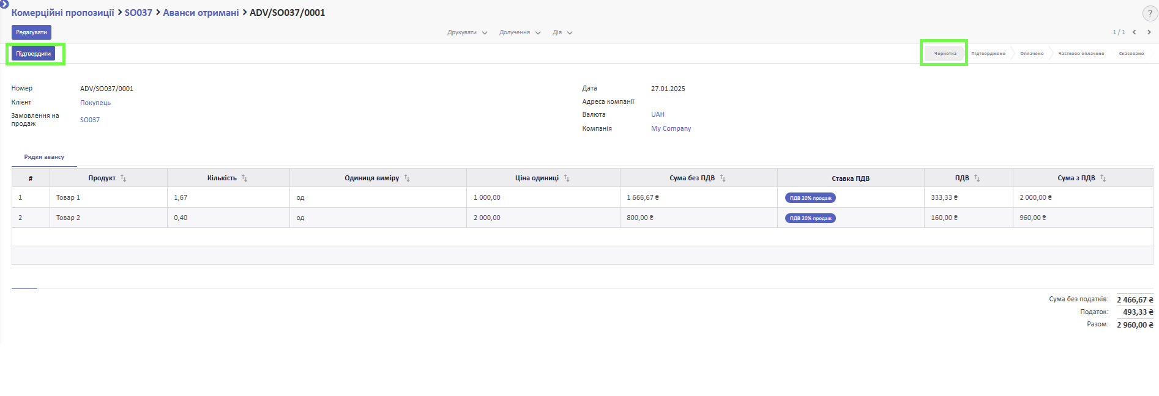Click the help question mark icon
Screen dimensions: 1159x396
click(x=1149, y=13)
